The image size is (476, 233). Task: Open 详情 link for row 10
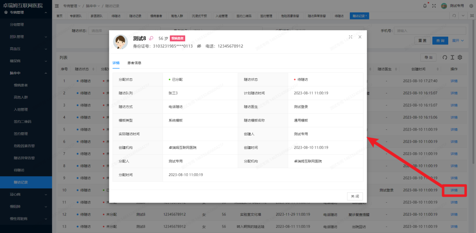click(454, 190)
